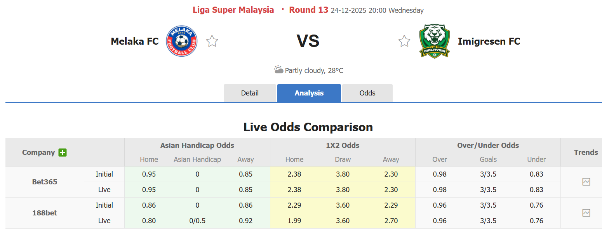Click the Melaka FC club logo
Image resolution: width=602 pixels, height=229 pixels.
coord(182,41)
